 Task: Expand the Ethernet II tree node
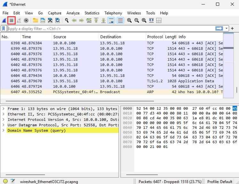(4, 114)
